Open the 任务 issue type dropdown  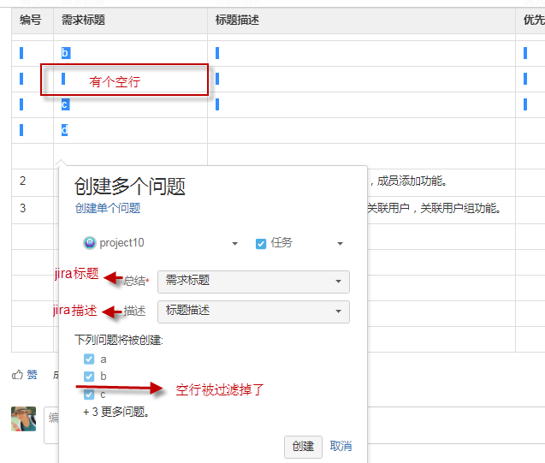tap(299, 243)
